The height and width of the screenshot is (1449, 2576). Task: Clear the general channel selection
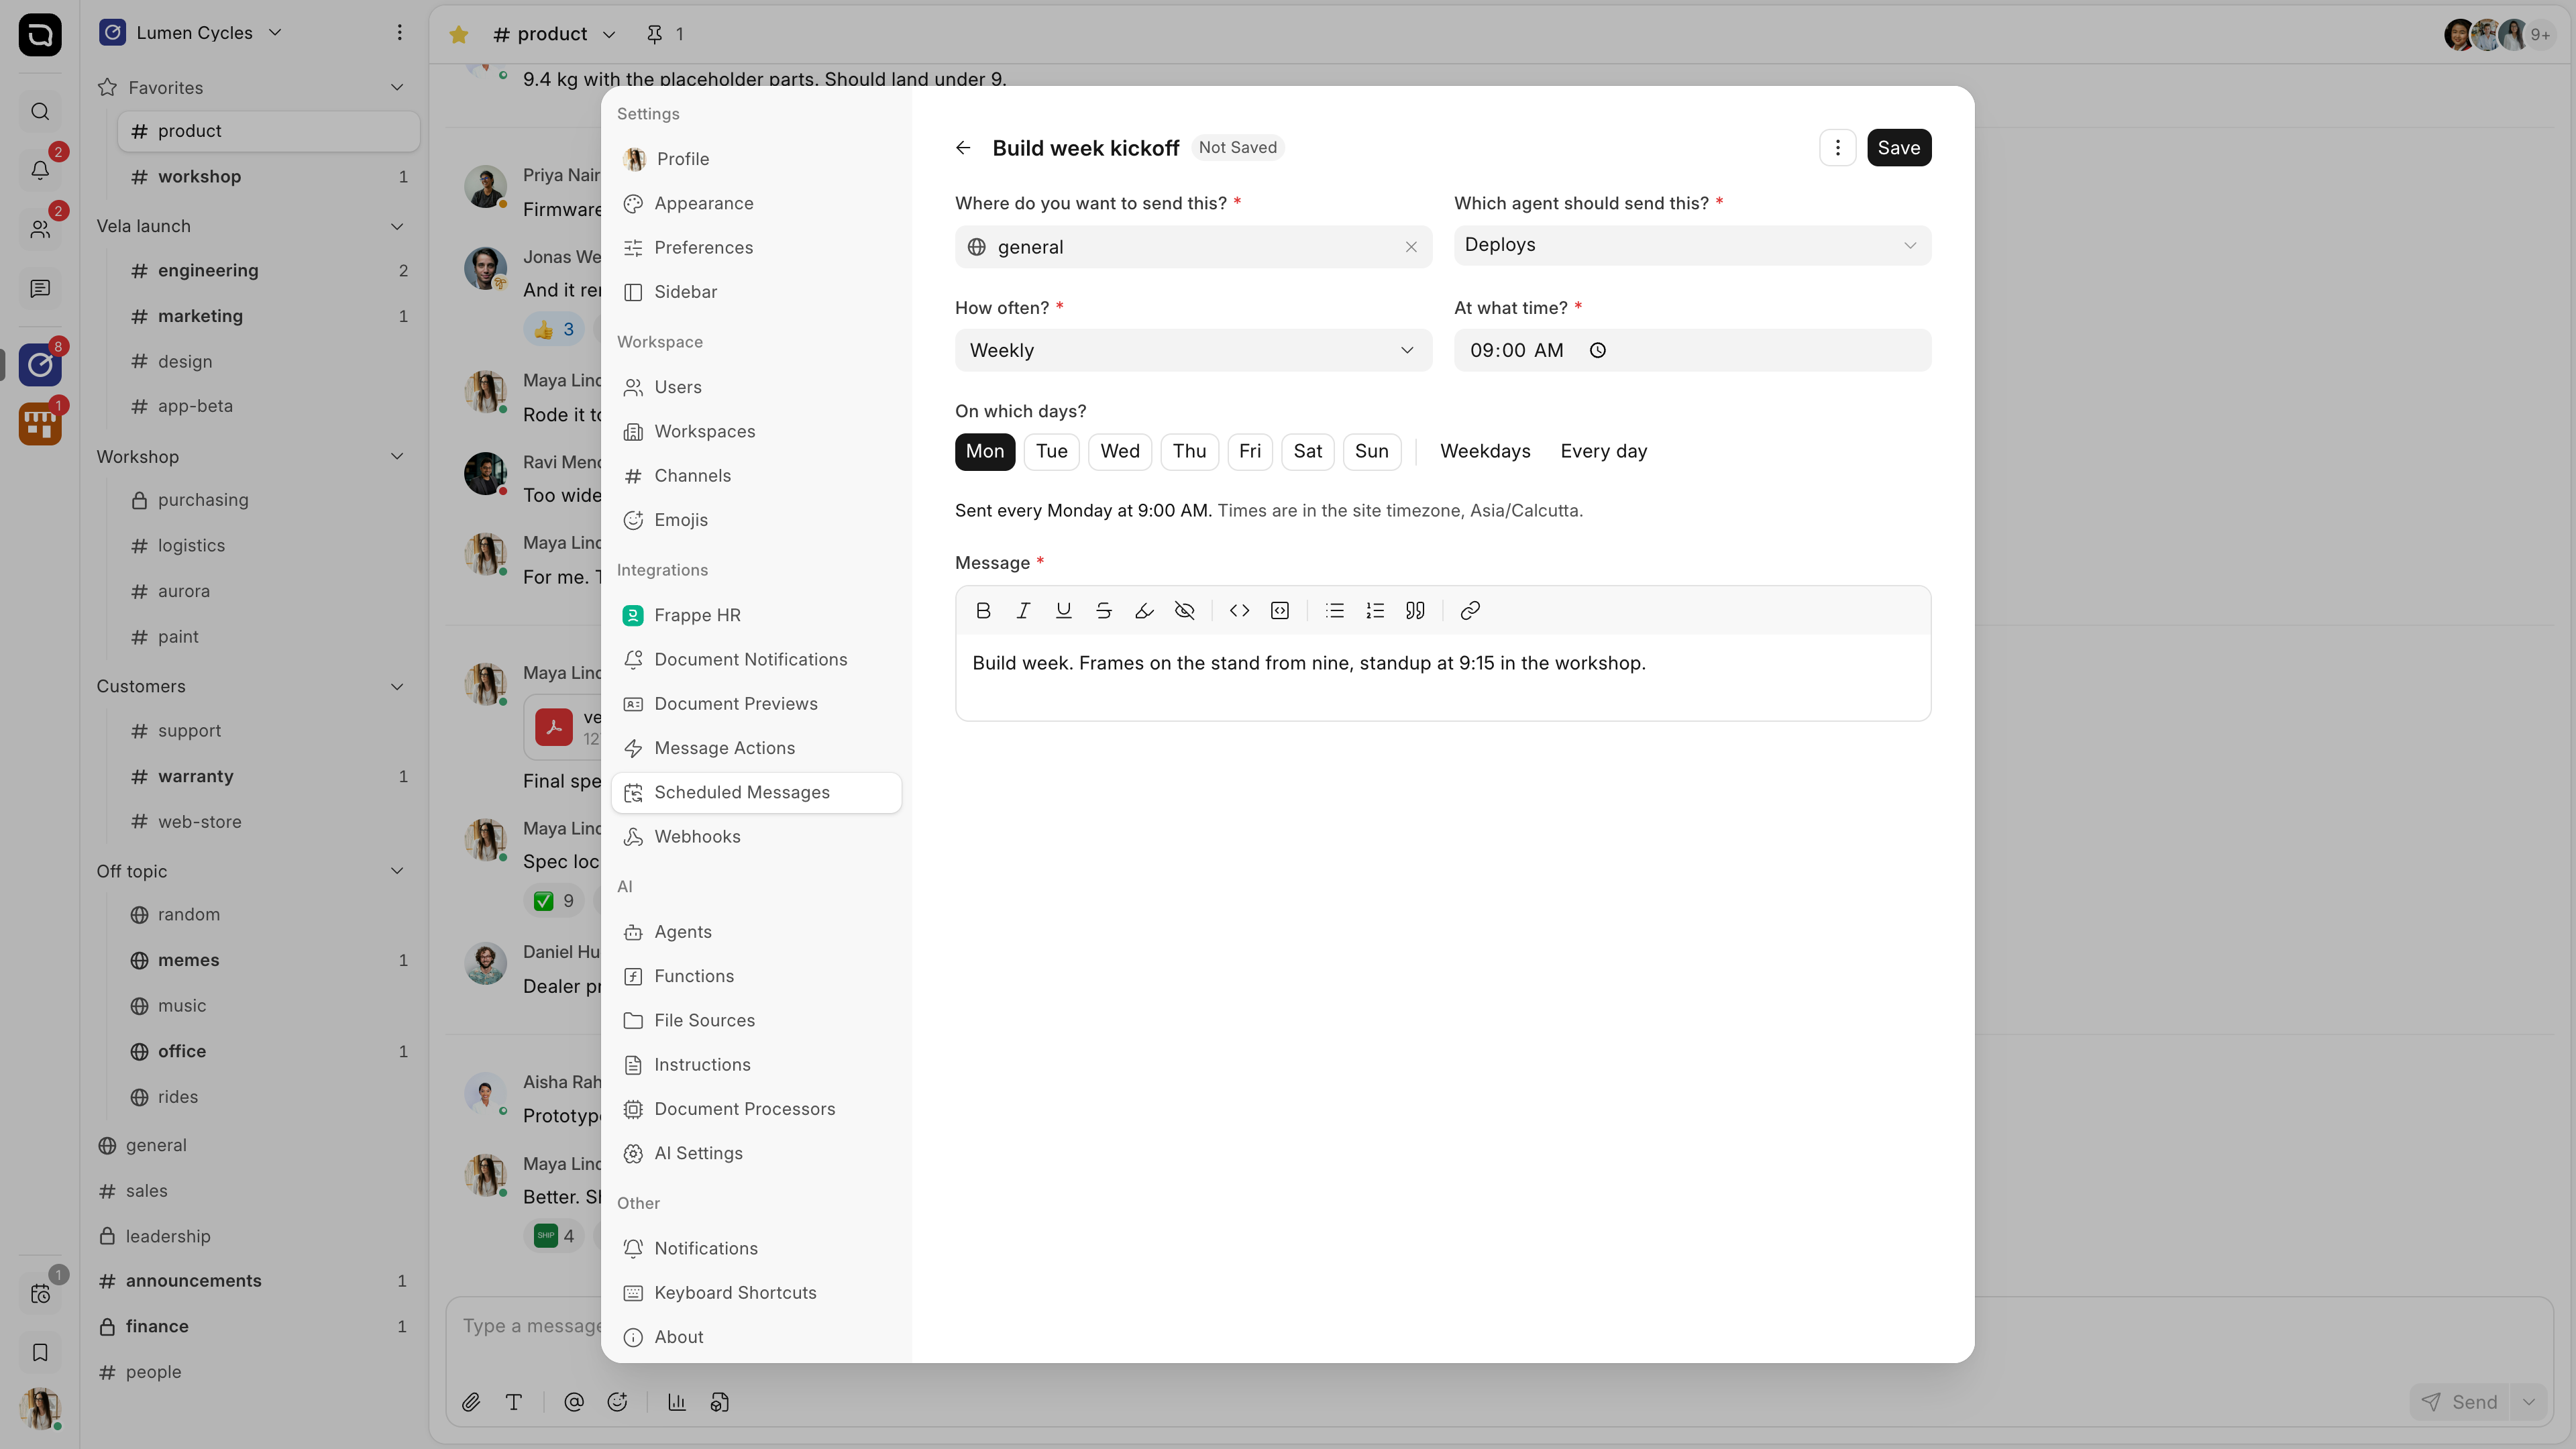pos(1411,247)
